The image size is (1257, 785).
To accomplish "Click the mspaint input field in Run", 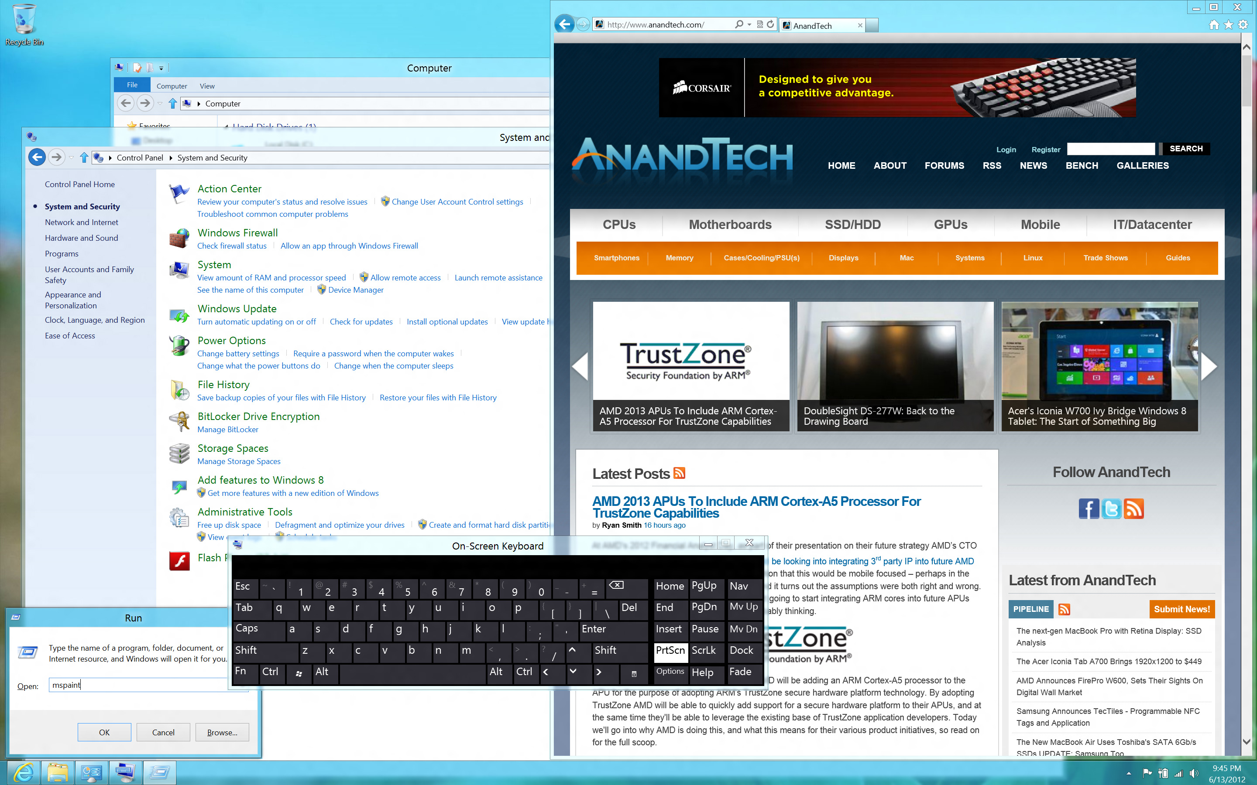I will pyautogui.click(x=141, y=685).
